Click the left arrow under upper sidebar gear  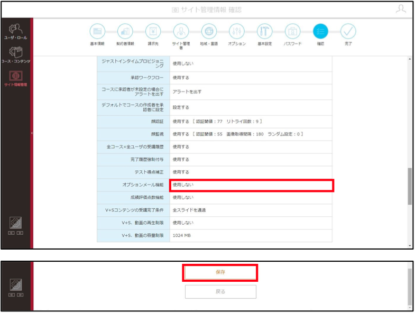pos(12,233)
